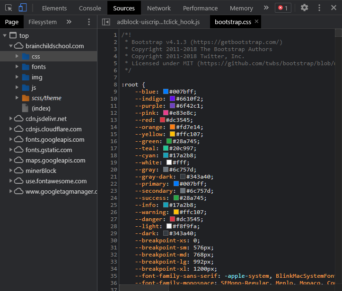
Task: Click the top frame window icon
Action: tap(13, 35)
